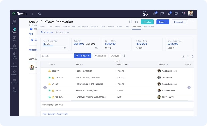
Task: Open project in new window icon
Action: tap(130, 22)
